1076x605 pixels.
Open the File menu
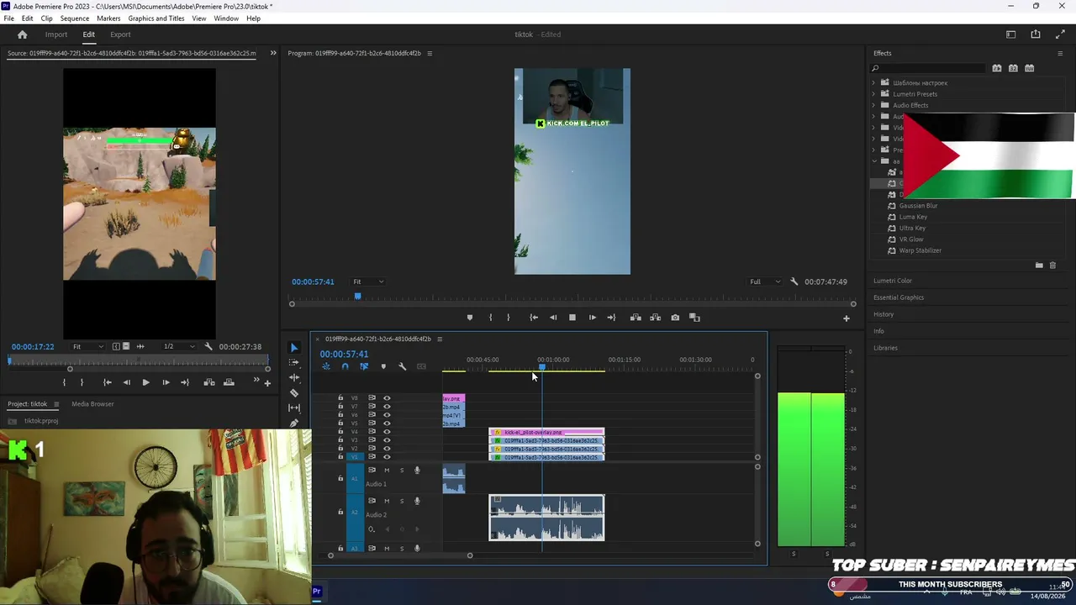[9, 18]
